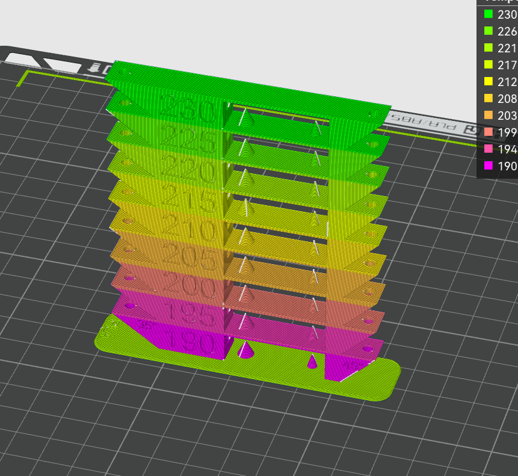Click the 199 salmon legend swatch

point(489,132)
